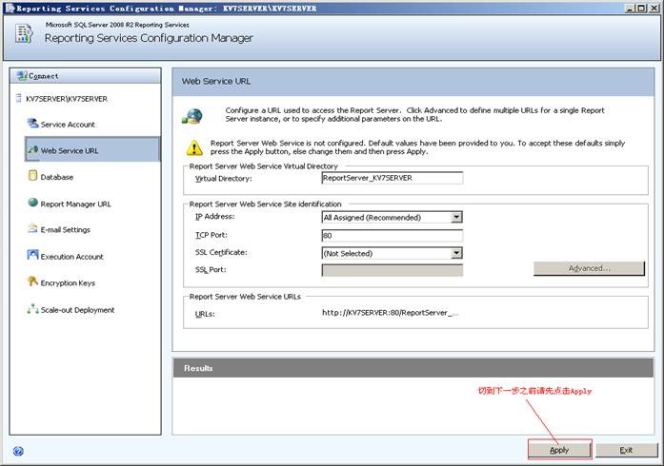Click the Connect label text
Viewport: 664px width, 466px height.
(44, 76)
